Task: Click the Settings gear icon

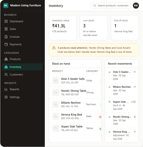Action: [x=6, y=97]
